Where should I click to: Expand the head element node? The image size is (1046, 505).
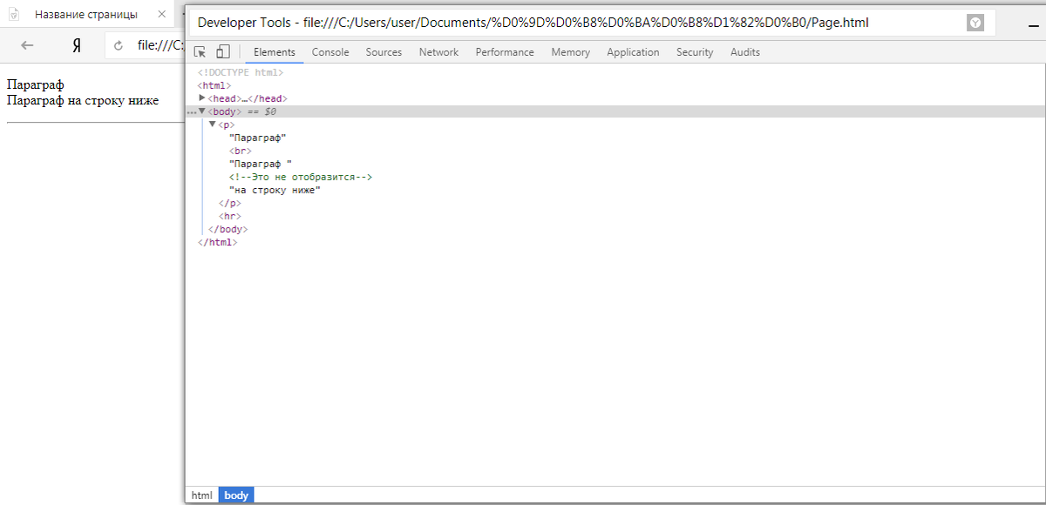click(202, 98)
